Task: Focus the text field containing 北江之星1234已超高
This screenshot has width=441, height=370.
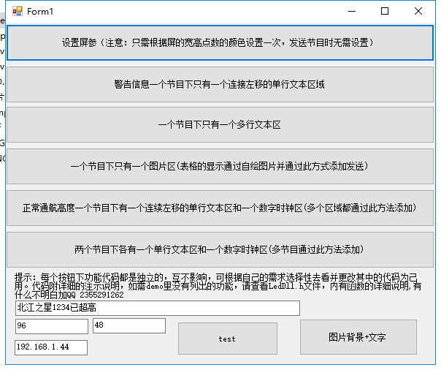Action: point(158,308)
